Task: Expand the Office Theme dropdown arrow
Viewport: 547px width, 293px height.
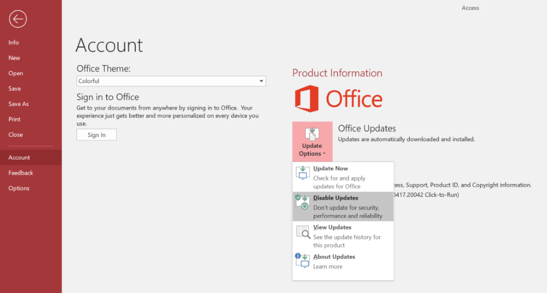Action: pyautogui.click(x=261, y=81)
